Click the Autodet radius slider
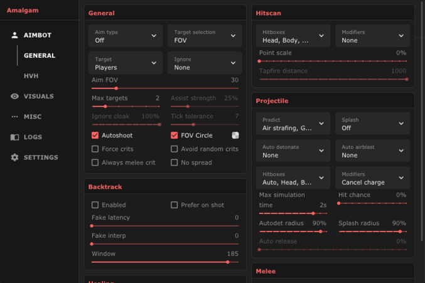This screenshot has width=425, height=283. pyautogui.click(x=293, y=232)
